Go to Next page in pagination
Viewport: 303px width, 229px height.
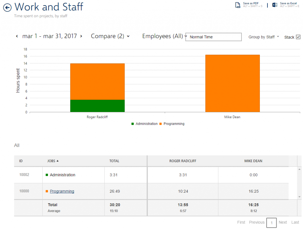[283, 222]
